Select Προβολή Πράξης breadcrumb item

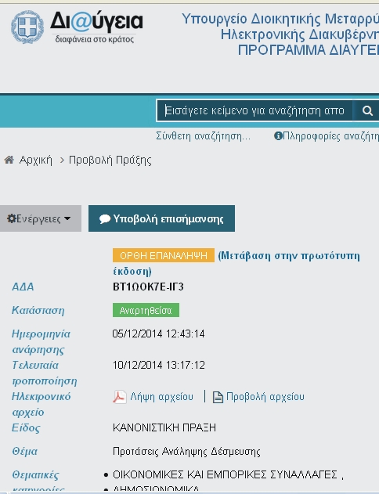tap(110, 160)
